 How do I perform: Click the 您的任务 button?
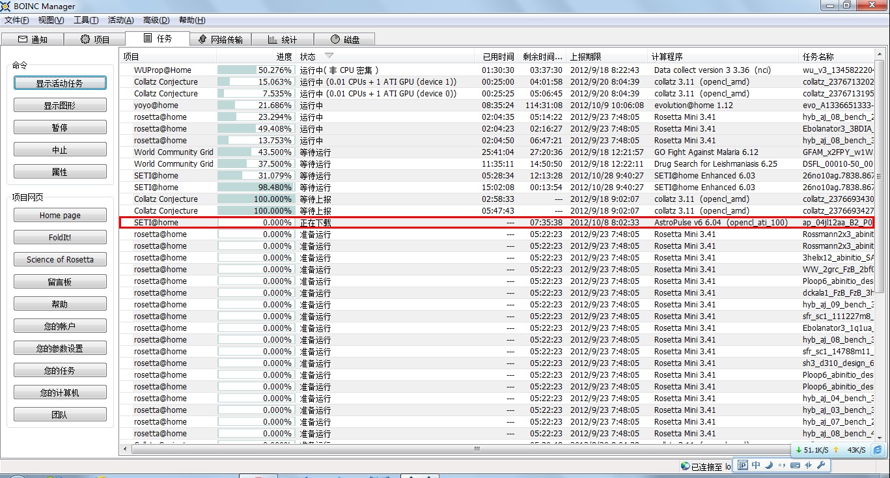click(x=60, y=371)
